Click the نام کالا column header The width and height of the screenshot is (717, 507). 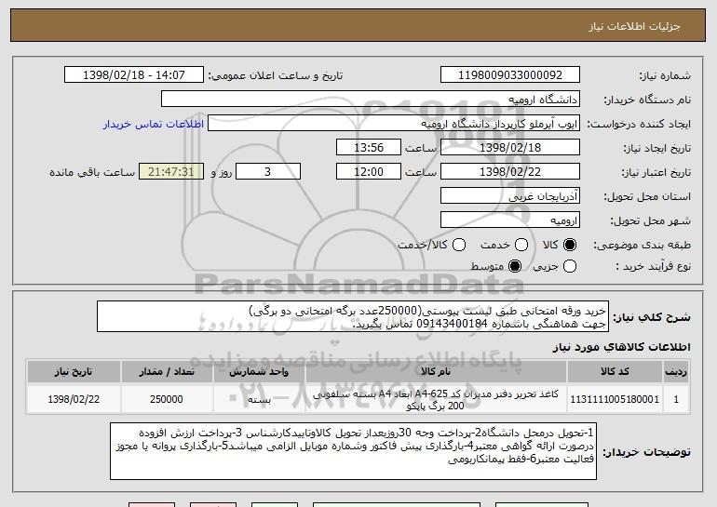(x=436, y=372)
